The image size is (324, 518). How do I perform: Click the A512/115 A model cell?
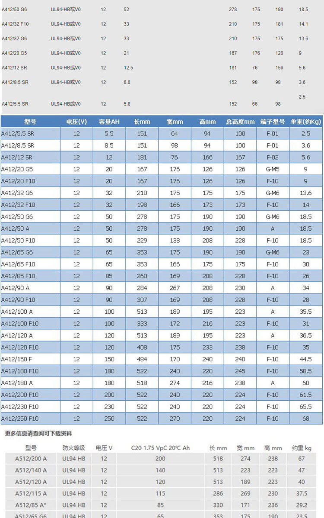[x=31, y=493]
